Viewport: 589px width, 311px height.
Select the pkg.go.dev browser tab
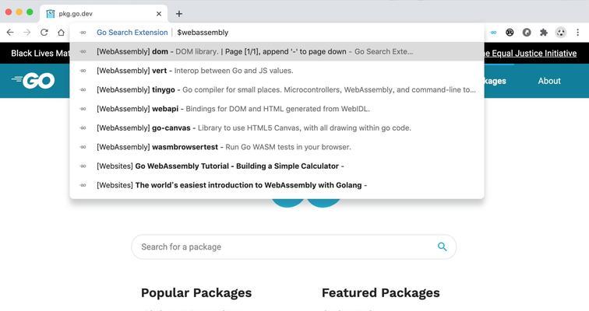click(x=104, y=14)
